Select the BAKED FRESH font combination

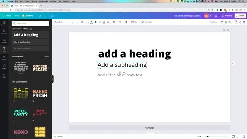coord(40,93)
